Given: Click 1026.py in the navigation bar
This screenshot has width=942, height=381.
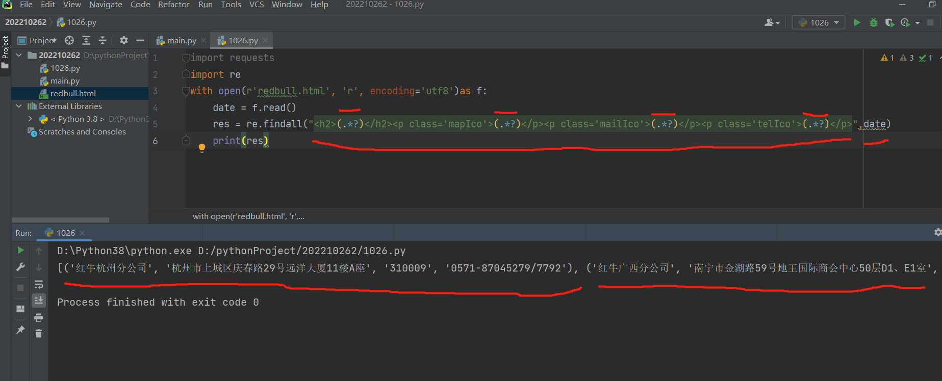Looking at the screenshot, I should (77, 22).
